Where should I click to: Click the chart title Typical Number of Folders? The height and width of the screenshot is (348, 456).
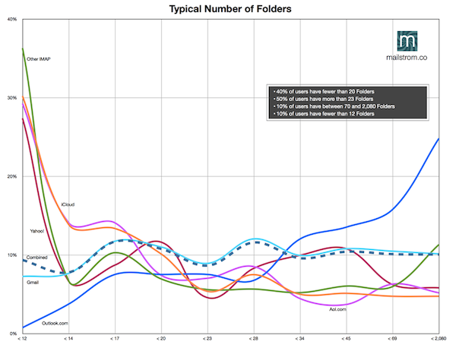click(228, 8)
